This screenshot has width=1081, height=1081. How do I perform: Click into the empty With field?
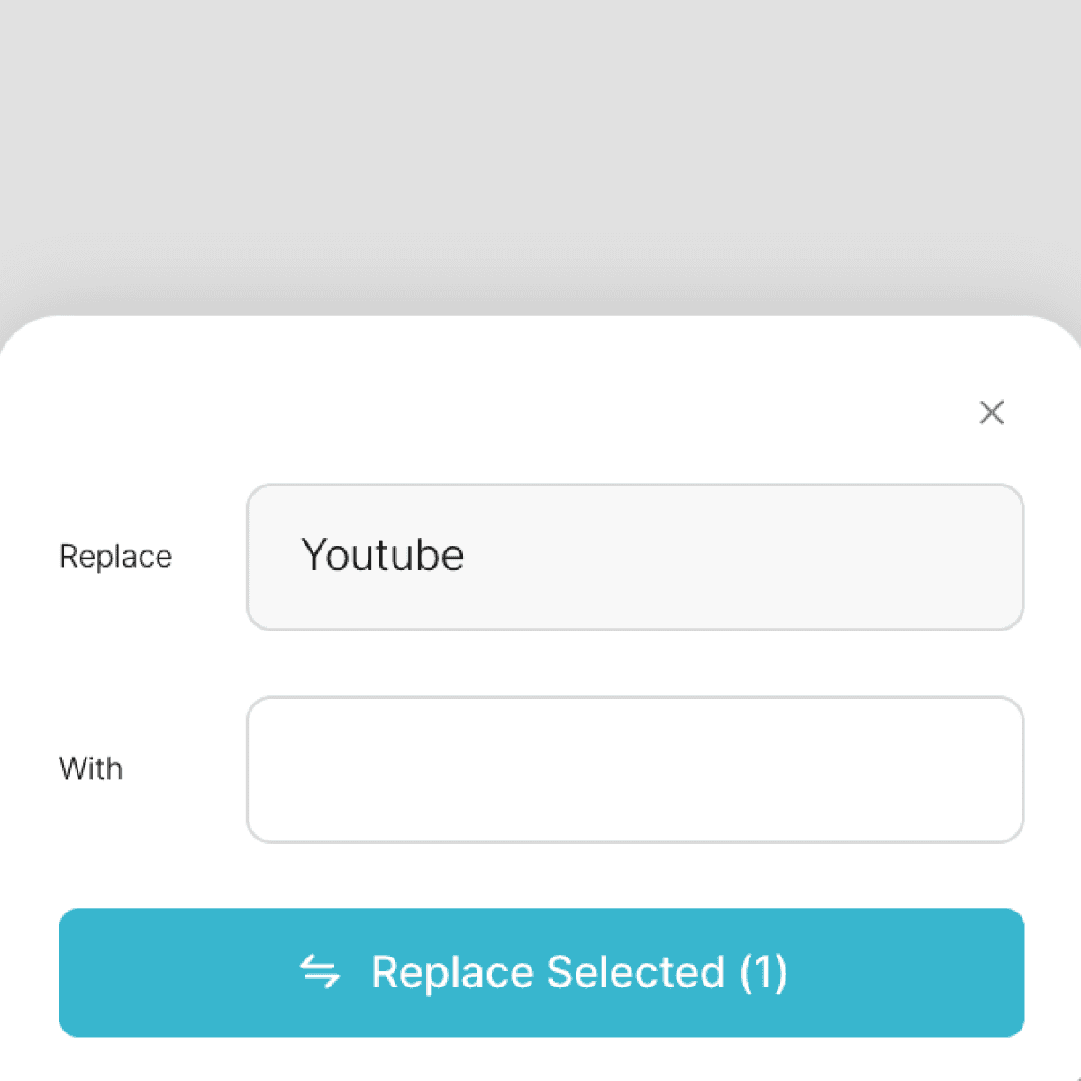(x=634, y=769)
